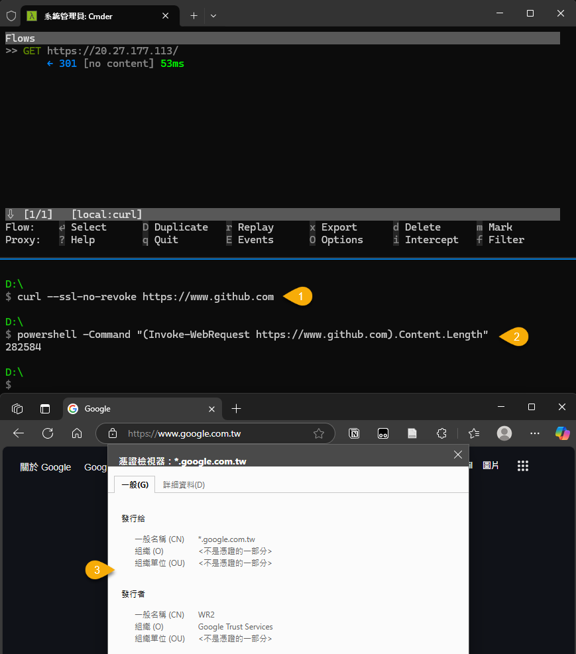Switch to the 詳細資料(D) certificate tab
The image size is (576, 654).
[184, 484]
